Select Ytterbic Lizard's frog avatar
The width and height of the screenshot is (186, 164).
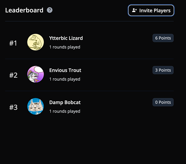(35, 42)
